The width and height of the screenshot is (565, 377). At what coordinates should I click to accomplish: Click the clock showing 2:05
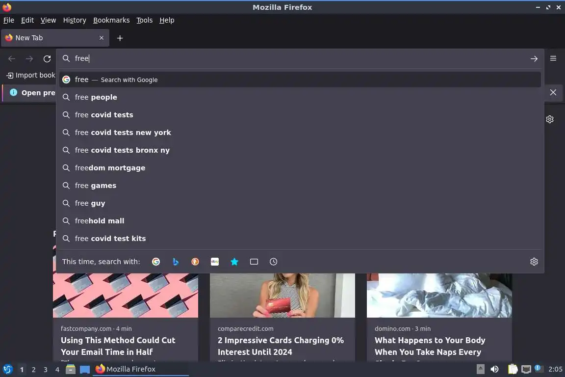pyautogui.click(x=555, y=369)
